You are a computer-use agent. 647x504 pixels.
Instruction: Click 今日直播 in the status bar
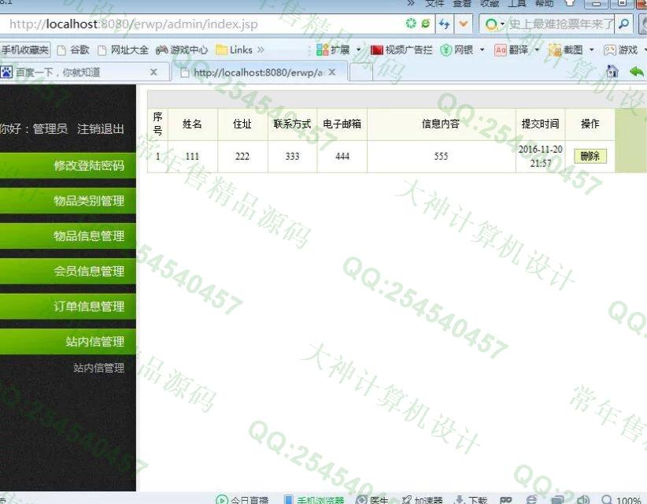pos(242,500)
